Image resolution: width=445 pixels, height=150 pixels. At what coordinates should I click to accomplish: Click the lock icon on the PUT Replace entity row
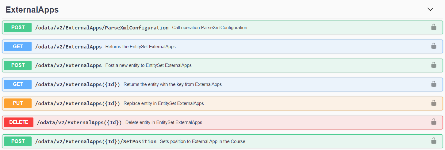click(434, 103)
